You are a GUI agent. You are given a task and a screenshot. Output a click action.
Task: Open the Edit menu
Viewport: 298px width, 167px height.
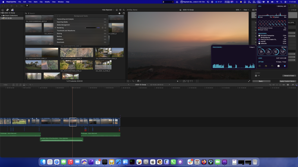pos(25,2)
